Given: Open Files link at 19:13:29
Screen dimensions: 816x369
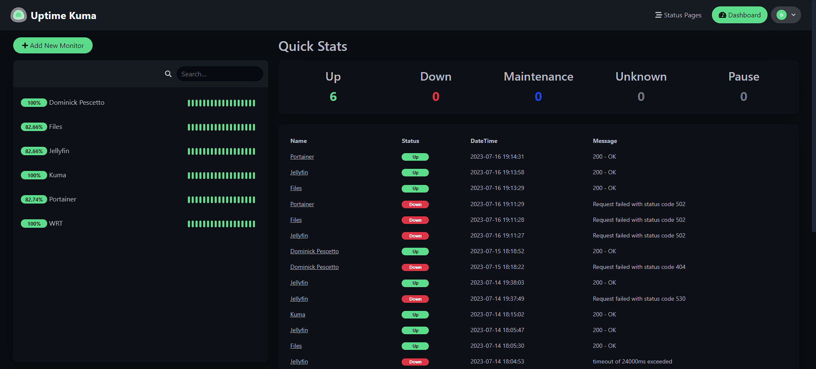Looking at the screenshot, I should [296, 188].
